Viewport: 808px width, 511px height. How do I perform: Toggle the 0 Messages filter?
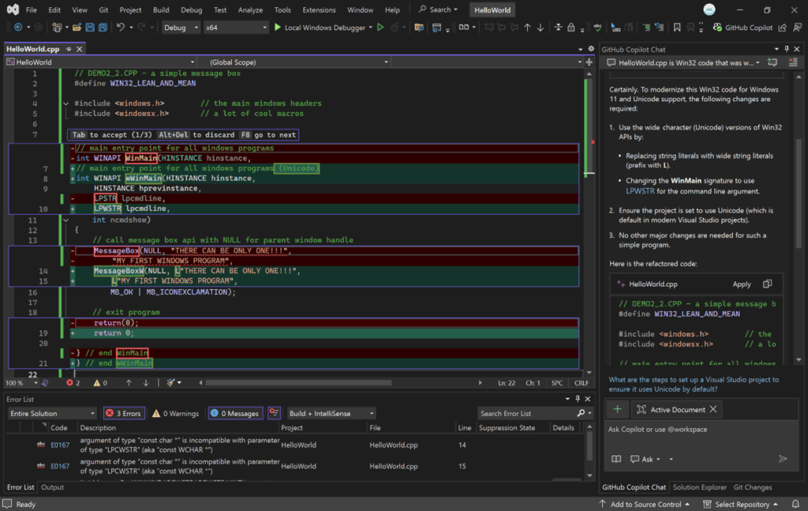[234, 413]
